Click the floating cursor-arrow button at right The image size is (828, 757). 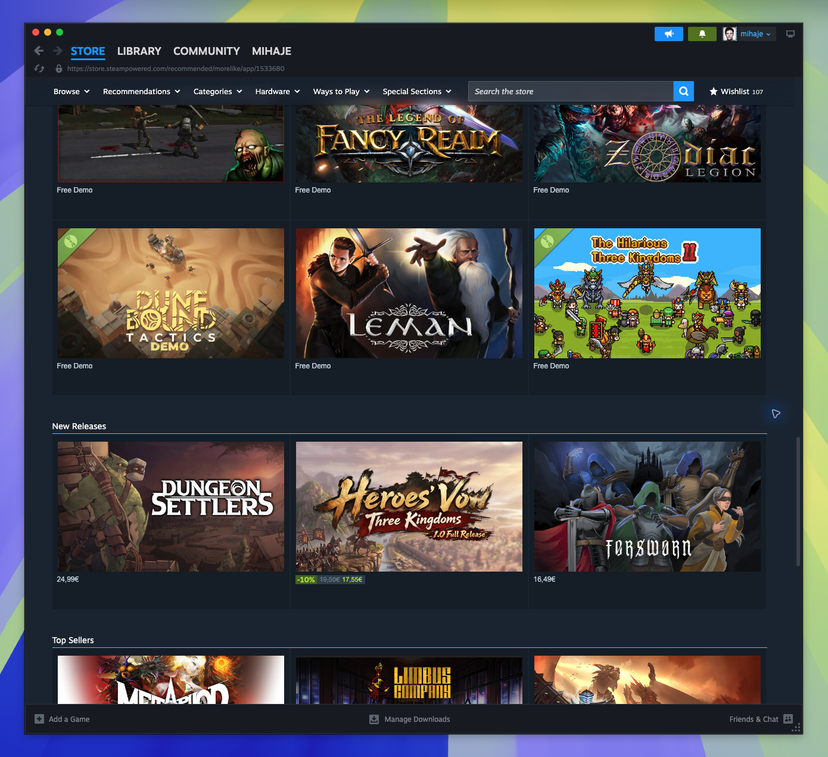(776, 414)
